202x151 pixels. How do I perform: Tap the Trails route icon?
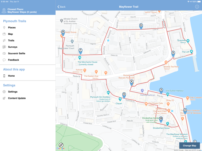(x=4, y=40)
